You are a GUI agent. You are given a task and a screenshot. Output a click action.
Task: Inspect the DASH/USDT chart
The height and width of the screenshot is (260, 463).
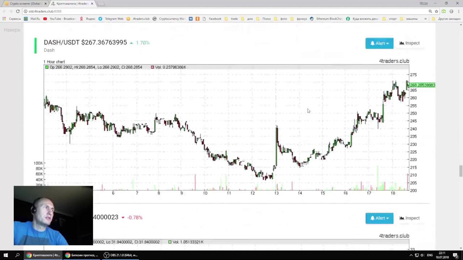409,43
